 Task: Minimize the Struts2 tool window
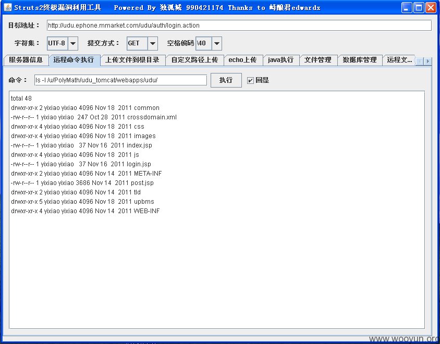click(407, 8)
